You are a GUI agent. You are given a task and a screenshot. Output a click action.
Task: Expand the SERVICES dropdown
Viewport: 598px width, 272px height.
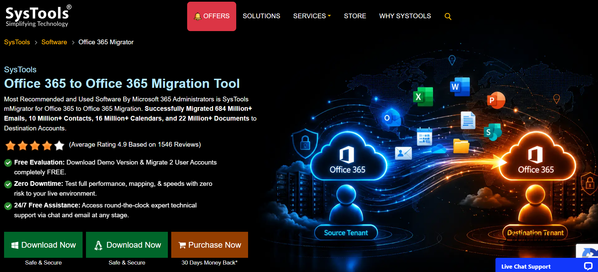point(312,16)
